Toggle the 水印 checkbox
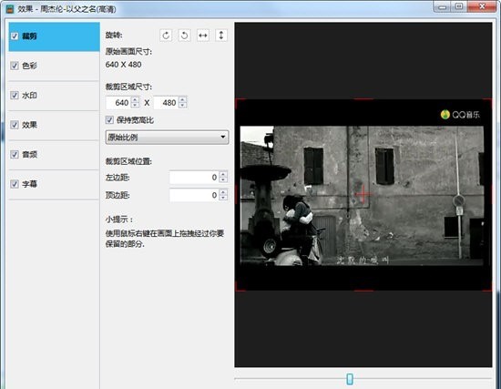 click(15, 96)
